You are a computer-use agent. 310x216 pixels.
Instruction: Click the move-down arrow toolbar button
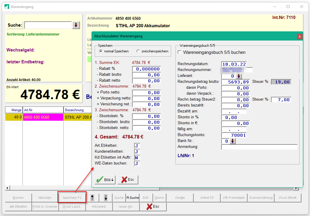click(106, 198)
